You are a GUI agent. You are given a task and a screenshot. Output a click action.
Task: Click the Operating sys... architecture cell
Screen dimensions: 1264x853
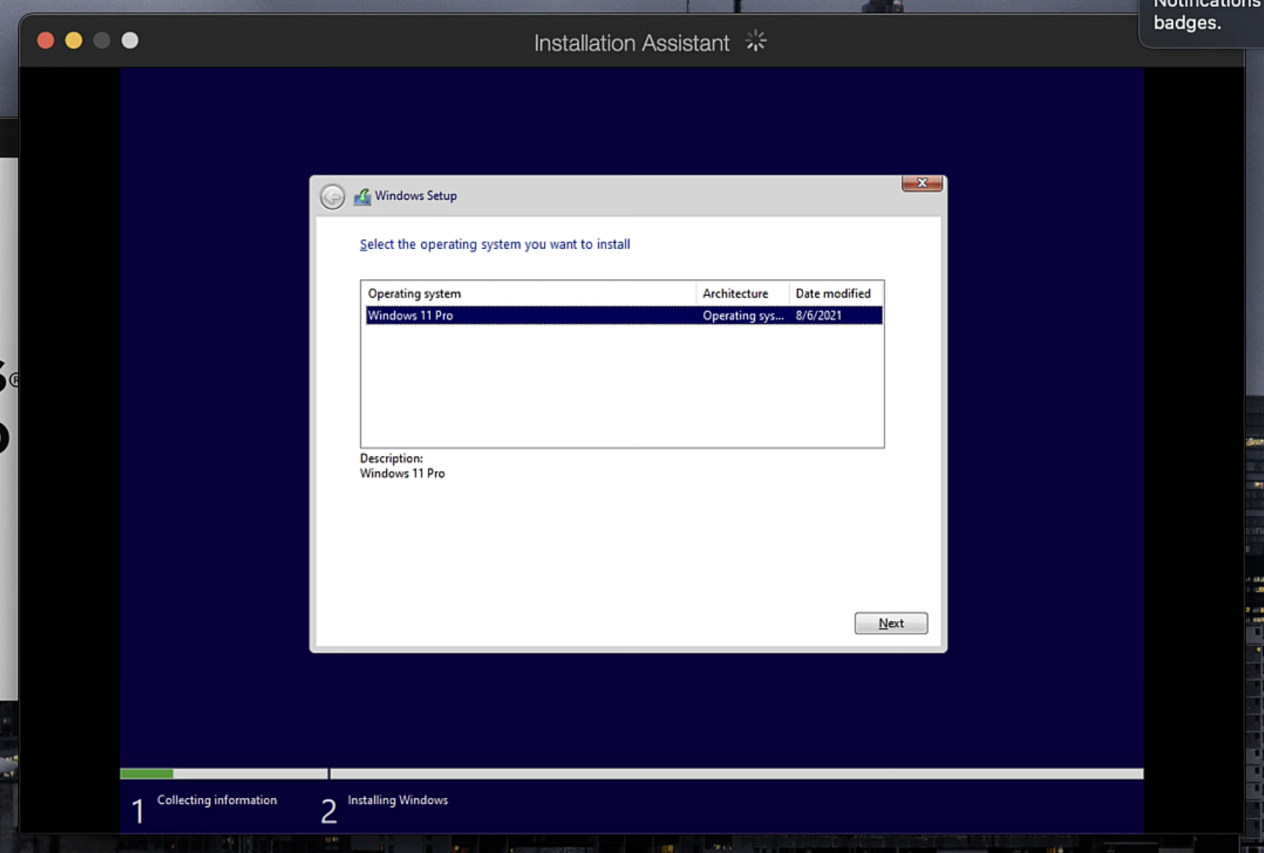tap(743, 315)
